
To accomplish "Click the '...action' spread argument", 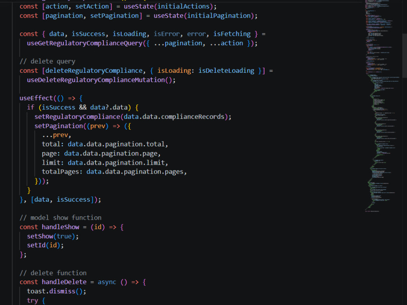I will [226, 44].
